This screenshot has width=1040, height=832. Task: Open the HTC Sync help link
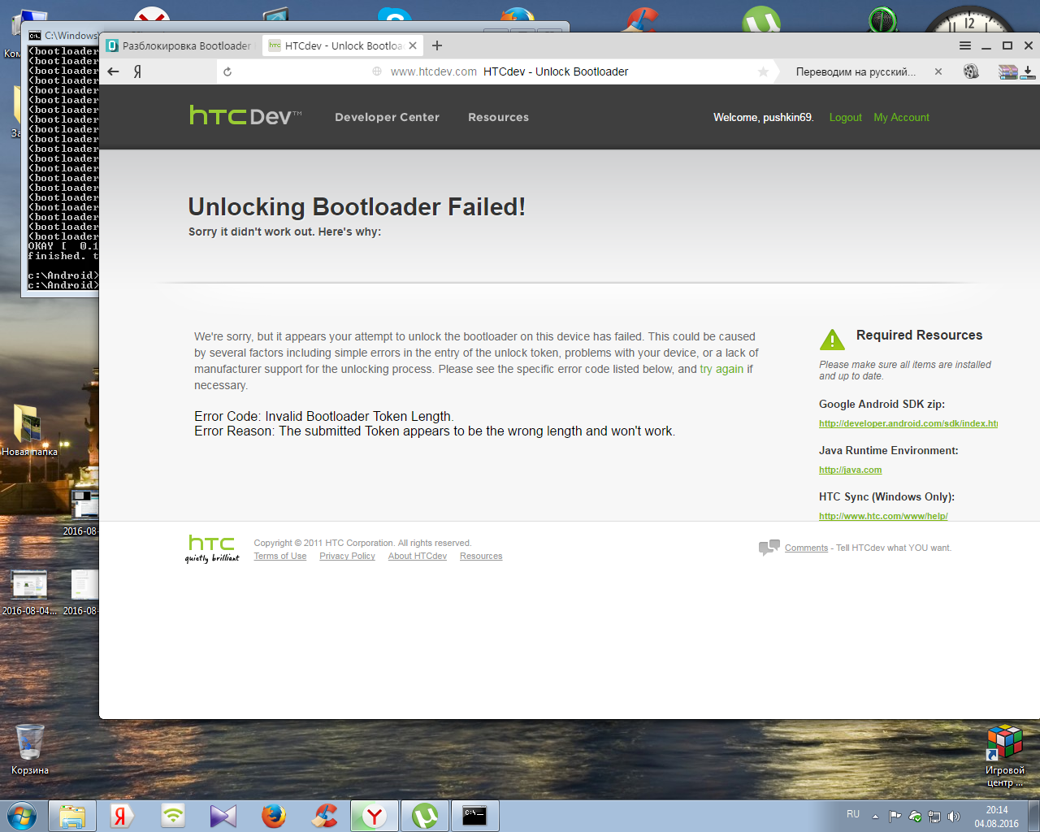883,516
